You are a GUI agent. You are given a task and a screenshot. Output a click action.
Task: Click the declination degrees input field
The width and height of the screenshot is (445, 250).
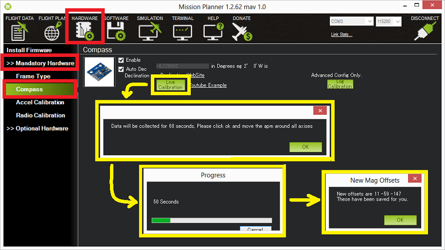[182, 66]
